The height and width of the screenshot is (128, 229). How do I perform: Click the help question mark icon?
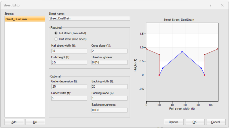click(211, 5)
